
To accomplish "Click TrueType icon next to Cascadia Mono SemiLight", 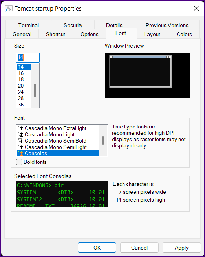I will (21, 147).
